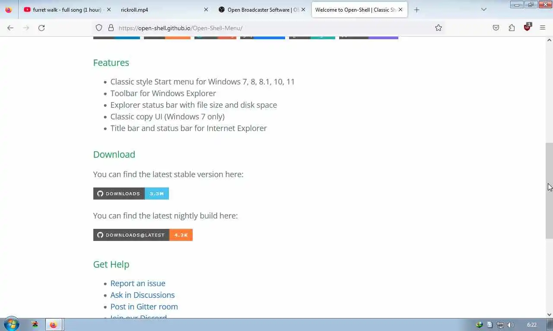Click the Downloads@latest 4.2K badge
553x331 pixels.
coord(143,235)
